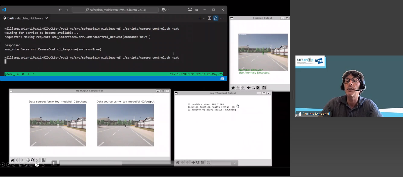
Task: Click Enrico Mezzetti's webcam video tile
Action: 349,86
